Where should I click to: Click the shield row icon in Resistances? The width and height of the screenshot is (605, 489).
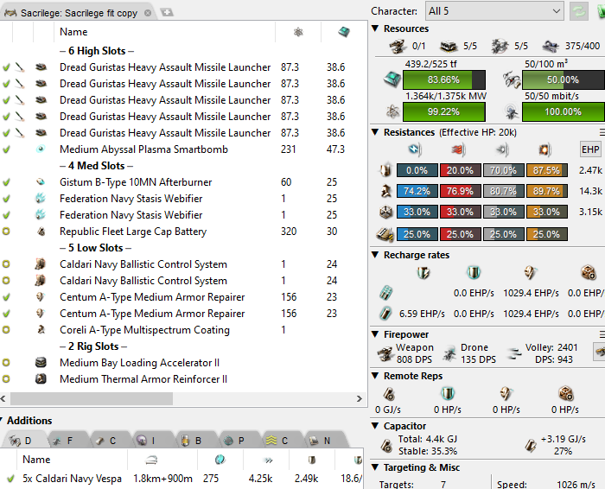click(385, 170)
